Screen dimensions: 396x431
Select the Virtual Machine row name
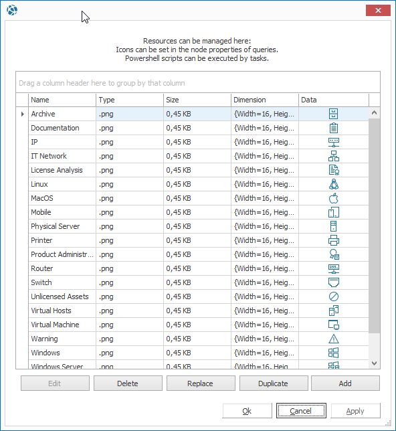55,325
